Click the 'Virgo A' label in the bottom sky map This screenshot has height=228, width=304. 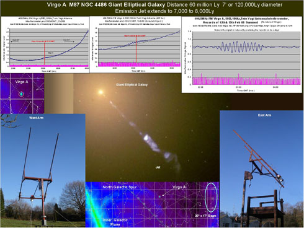click(x=179, y=187)
